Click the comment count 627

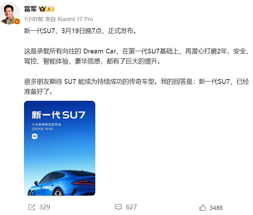point(131,207)
